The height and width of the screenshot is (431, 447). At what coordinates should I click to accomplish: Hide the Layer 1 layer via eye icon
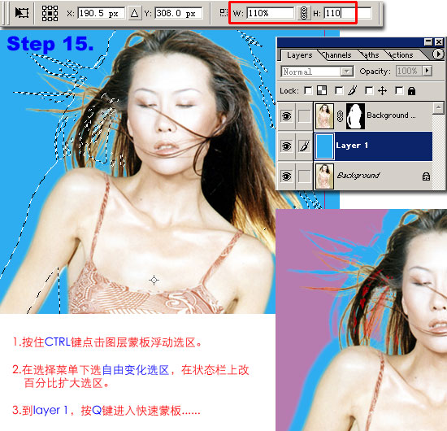[286, 146]
